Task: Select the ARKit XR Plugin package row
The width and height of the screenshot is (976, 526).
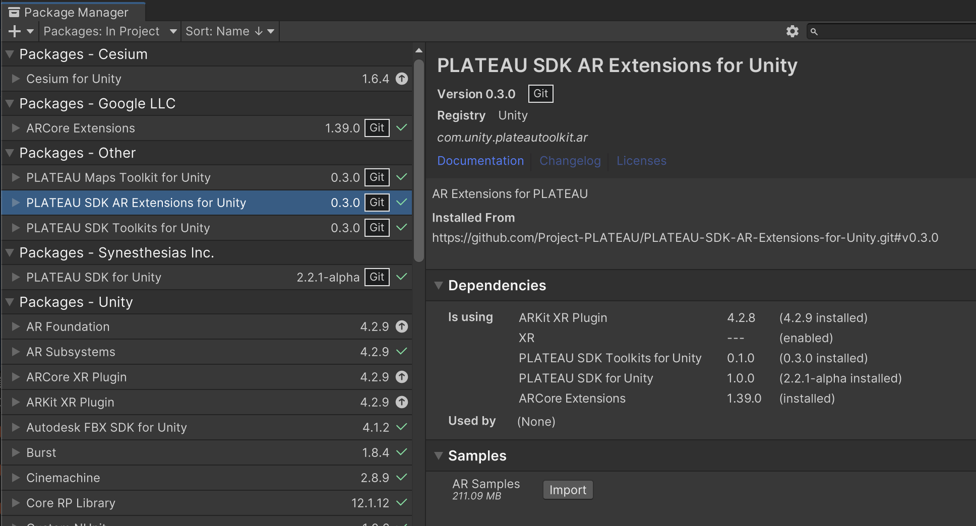Action: (x=207, y=402)
